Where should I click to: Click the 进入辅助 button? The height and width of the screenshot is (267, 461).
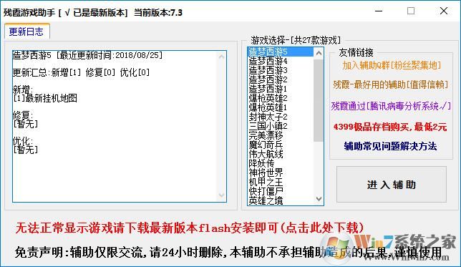pos(392,185)
